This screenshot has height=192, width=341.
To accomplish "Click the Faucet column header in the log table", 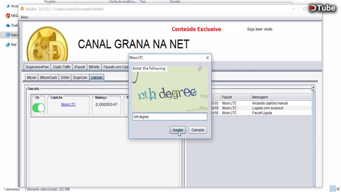I will tap(236, 97).
